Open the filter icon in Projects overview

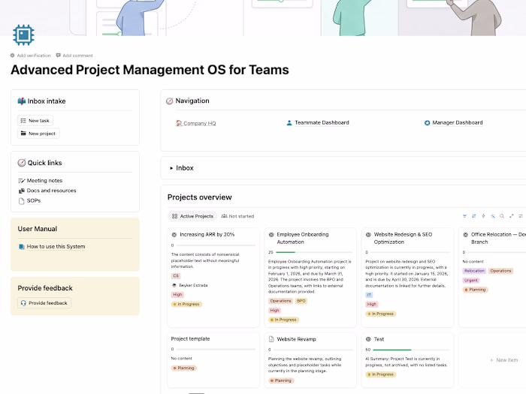(x=464, y=216)
